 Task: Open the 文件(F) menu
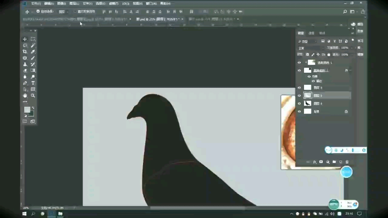click(36, 4)
